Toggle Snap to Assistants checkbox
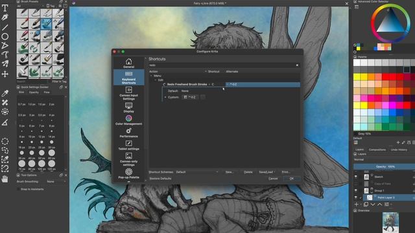The image size is (415, 233). coord(18,189)
